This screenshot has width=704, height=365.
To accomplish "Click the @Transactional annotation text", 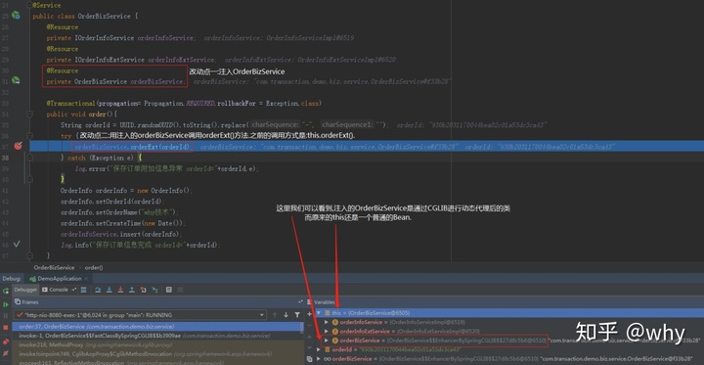I will coord(70,103).
